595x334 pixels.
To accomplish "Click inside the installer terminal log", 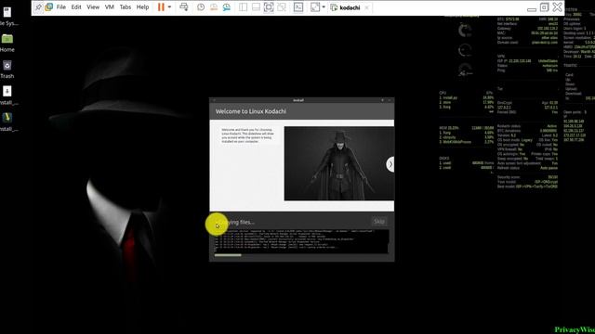I will (301, 241).
